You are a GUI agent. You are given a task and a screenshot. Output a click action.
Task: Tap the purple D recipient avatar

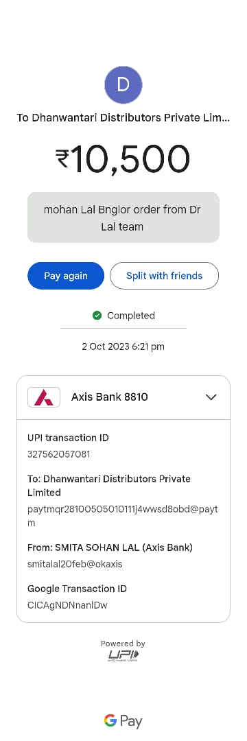pyautogui.click(x=123, y=85)
